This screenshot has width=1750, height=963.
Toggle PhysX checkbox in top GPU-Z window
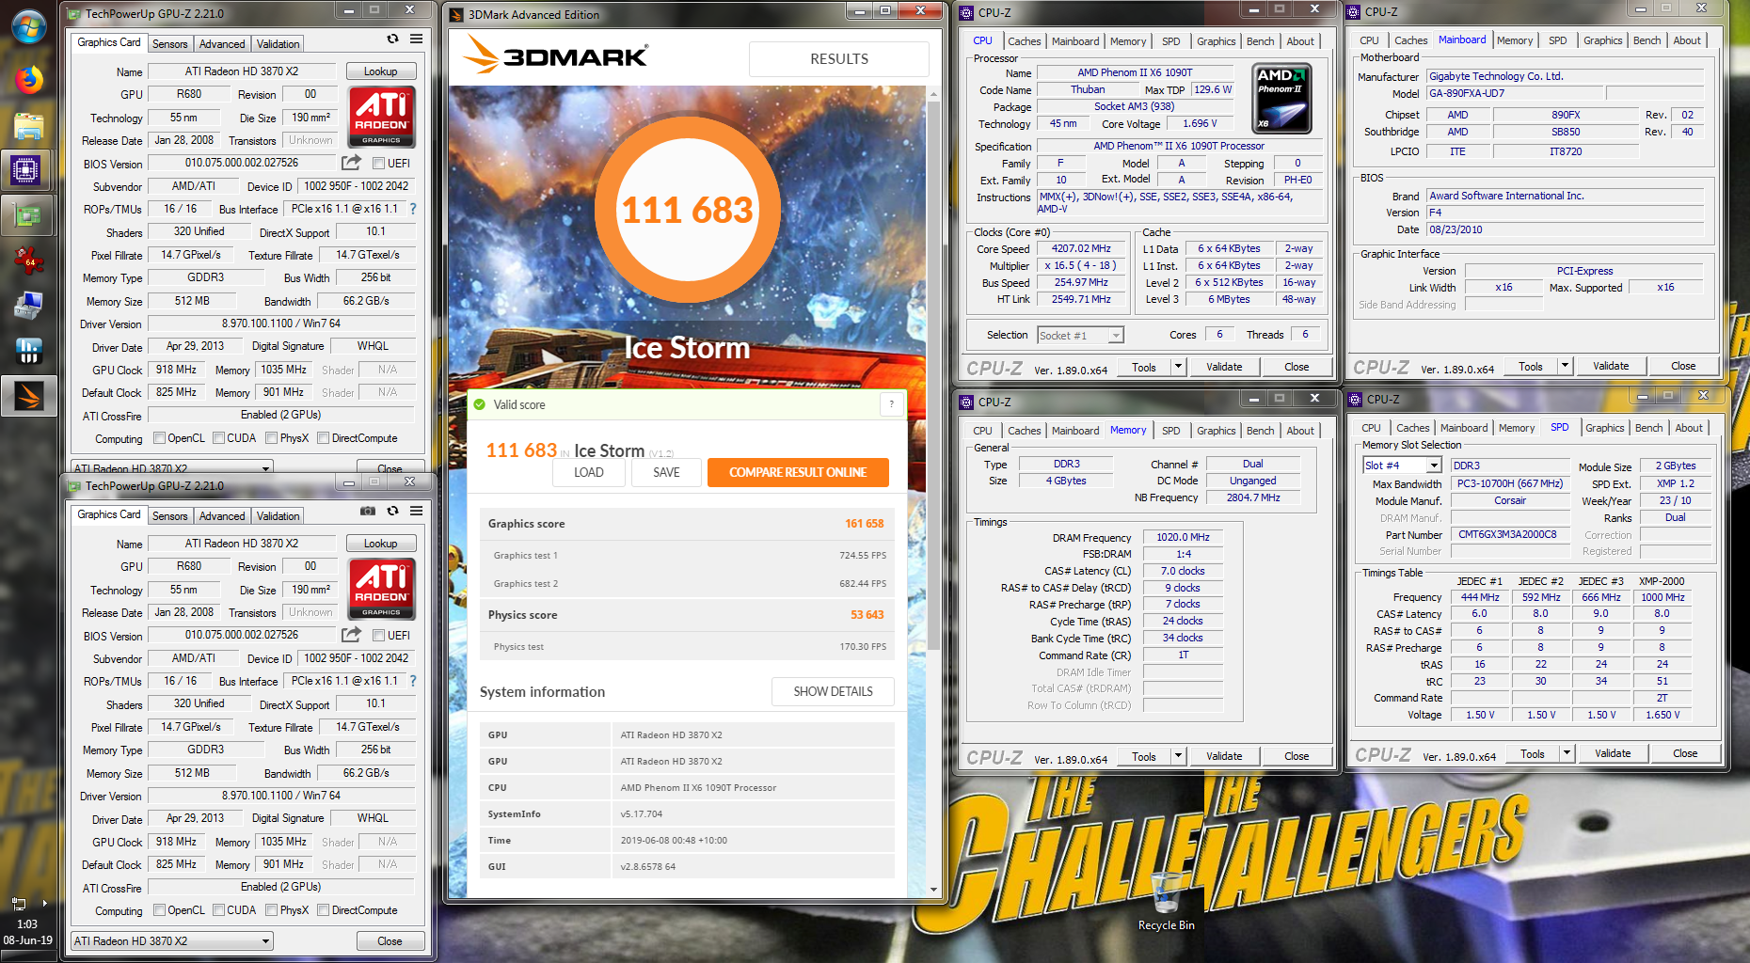(271, 438)
